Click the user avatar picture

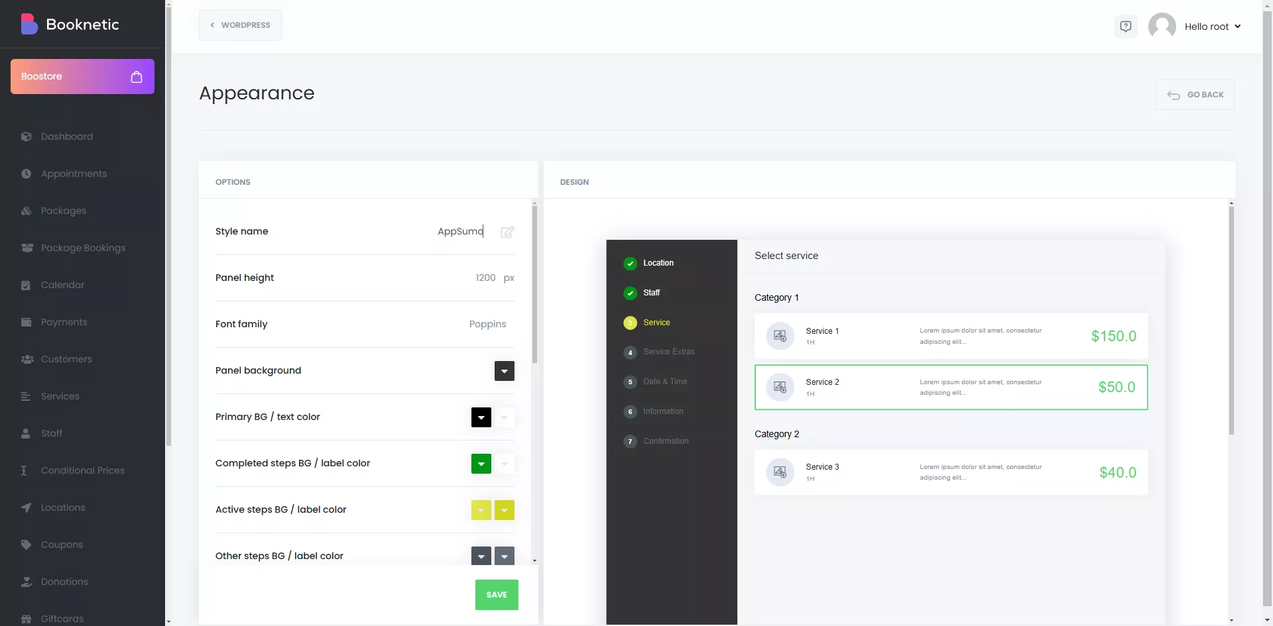(x=1162, y=26)
